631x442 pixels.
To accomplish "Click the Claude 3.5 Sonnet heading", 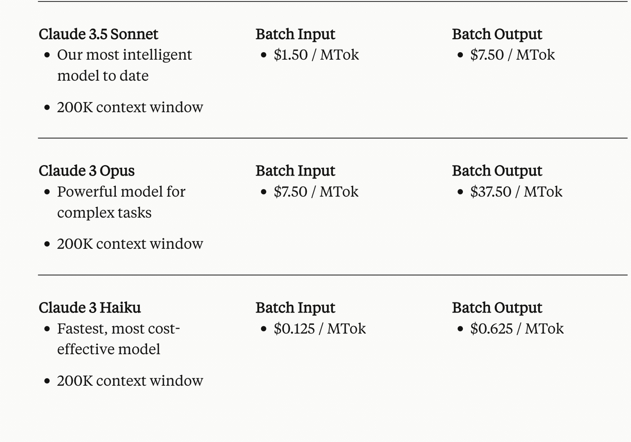I will pos(98,34).
